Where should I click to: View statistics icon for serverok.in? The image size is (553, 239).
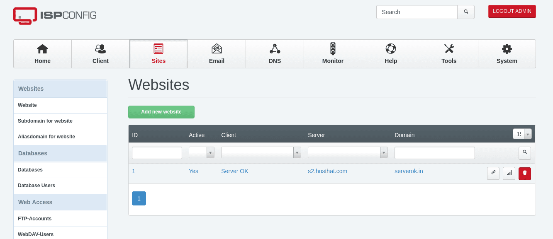tap(509, 174)
